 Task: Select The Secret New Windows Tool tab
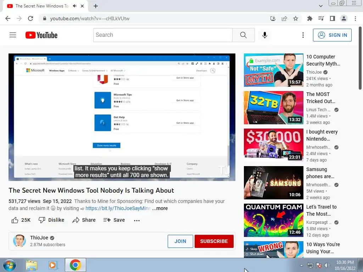pyautogui.click(x=42, y=6)
